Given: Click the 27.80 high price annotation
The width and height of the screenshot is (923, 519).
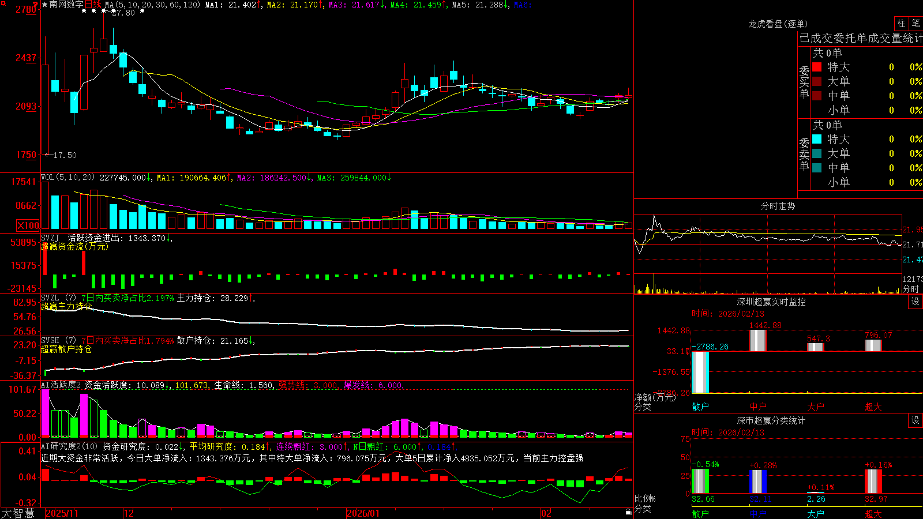Looking at the screenshot, I should tap(123, 13).
